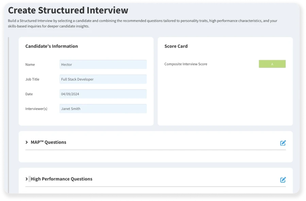The height and width of the screenshot is (201, 306).
Task: Click the Candidate's Information heading
Action: [x=52, y=46]
